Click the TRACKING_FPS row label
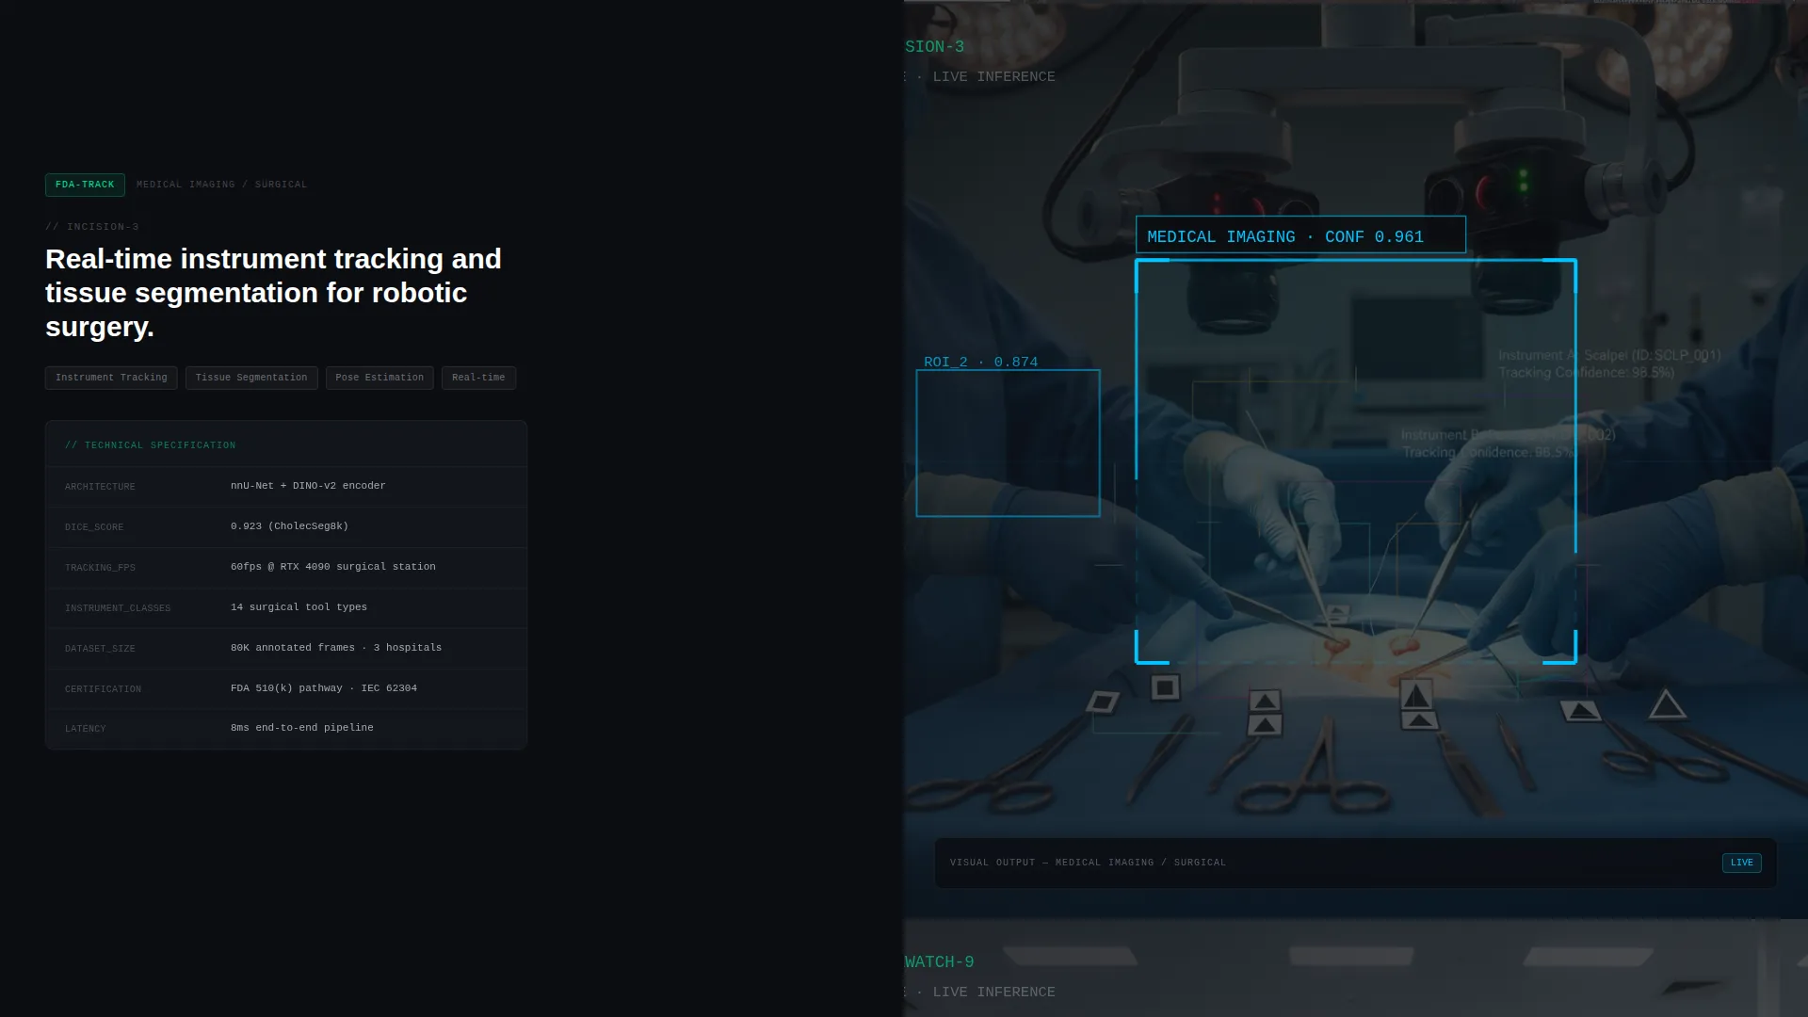The height and width of the screenshot is (1017, 1808). point(100,568)
